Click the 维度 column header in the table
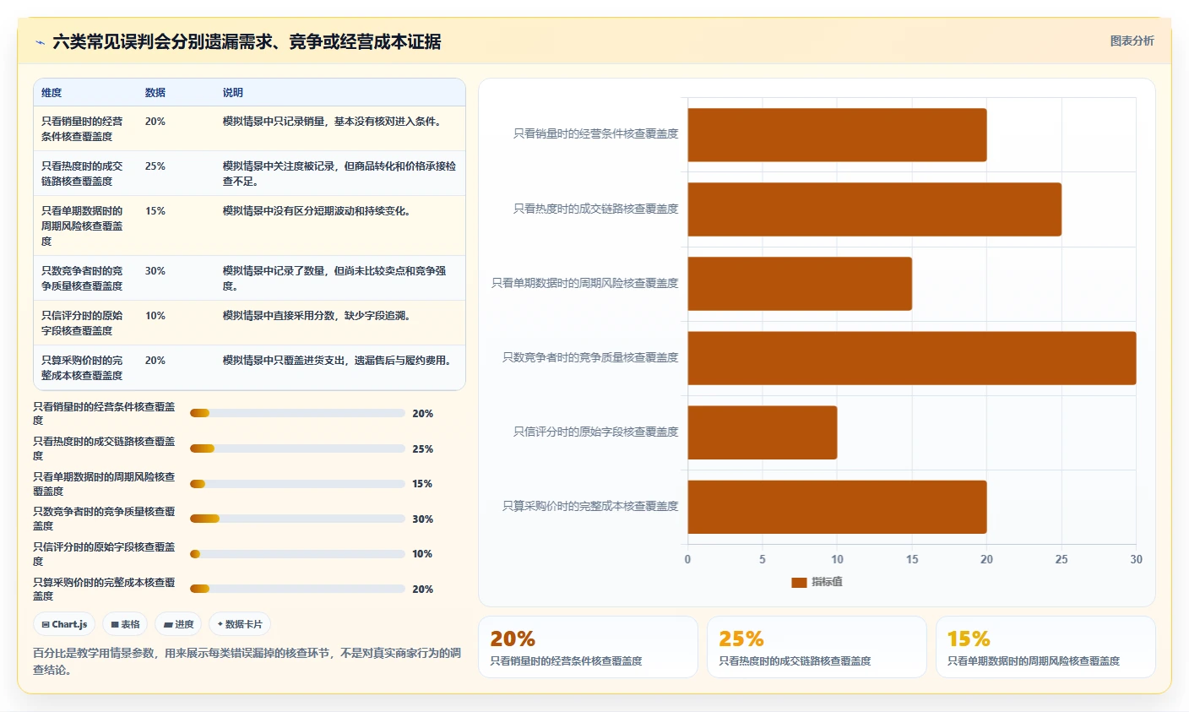 [52, 92]
